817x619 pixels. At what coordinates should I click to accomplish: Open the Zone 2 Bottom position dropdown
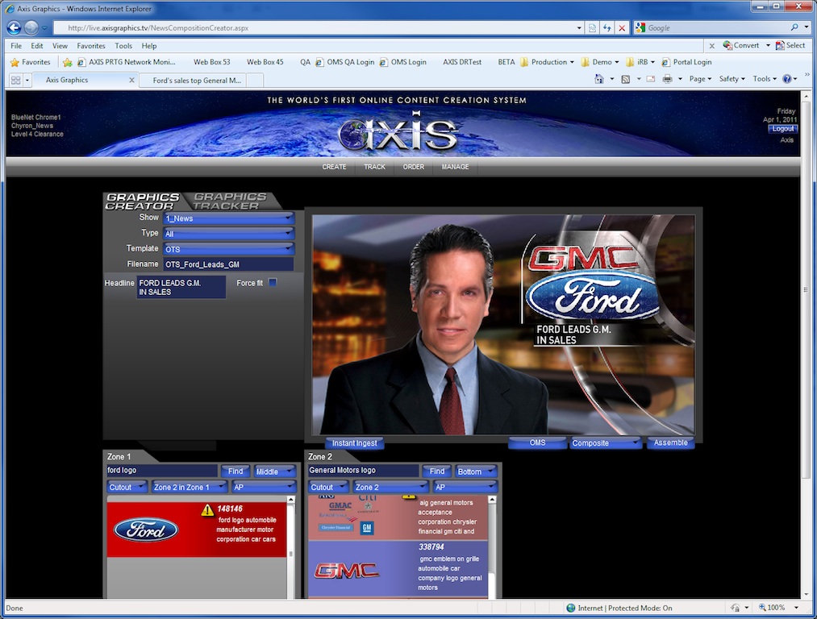point(476,472)
